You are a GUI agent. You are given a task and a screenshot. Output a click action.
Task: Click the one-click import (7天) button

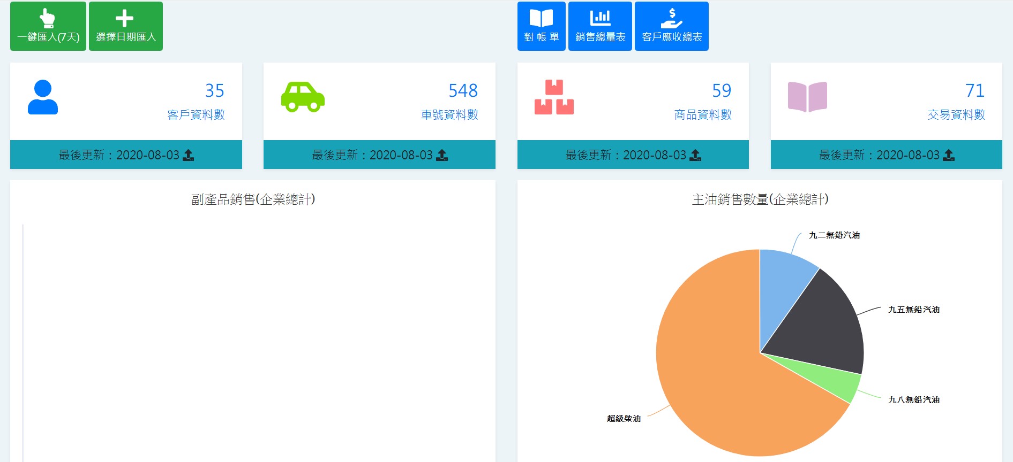coord(48,26)
